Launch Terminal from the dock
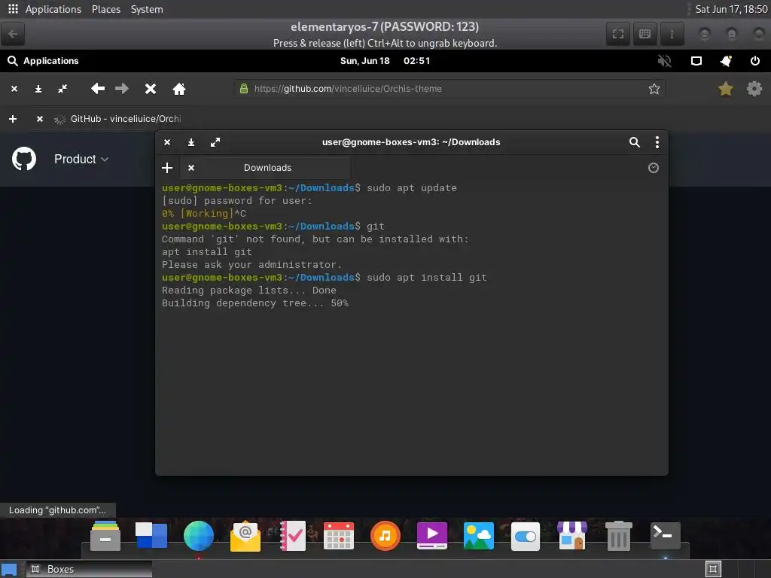771x578 pixels. pos(666,536)
